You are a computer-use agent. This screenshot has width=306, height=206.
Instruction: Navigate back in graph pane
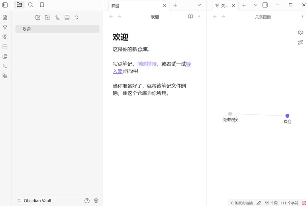click(215, 17)
